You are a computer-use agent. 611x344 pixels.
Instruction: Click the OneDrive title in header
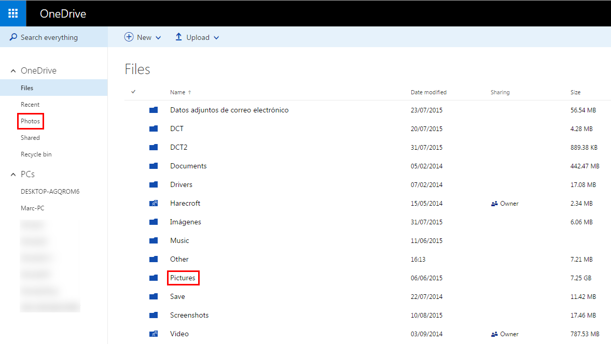point(63,13)
